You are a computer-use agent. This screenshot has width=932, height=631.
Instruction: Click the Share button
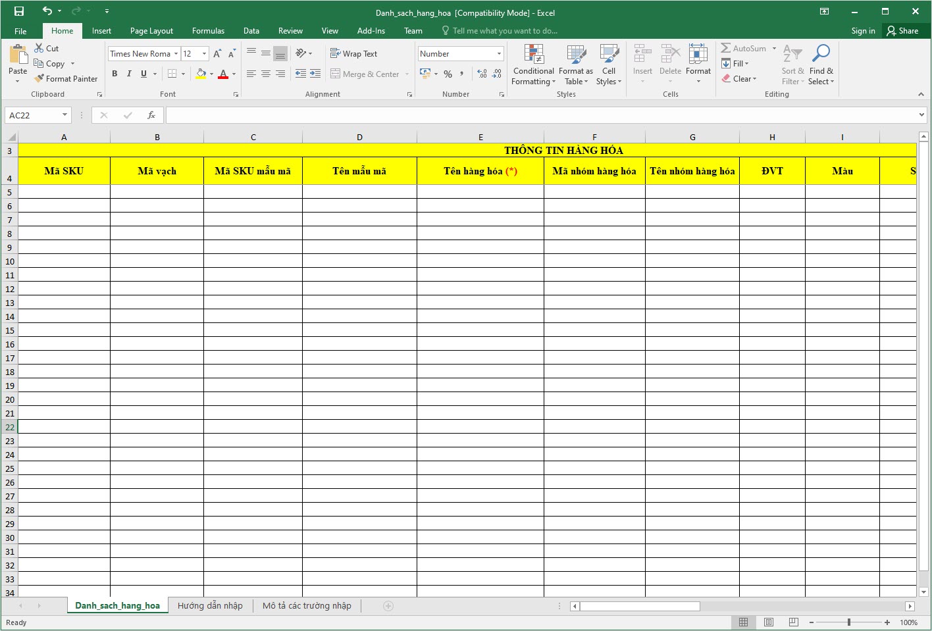pyautogui.click(x=902, y=31)
